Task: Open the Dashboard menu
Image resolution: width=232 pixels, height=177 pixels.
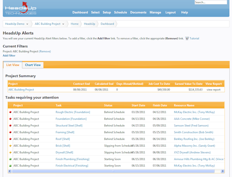Action: [80, 13]
